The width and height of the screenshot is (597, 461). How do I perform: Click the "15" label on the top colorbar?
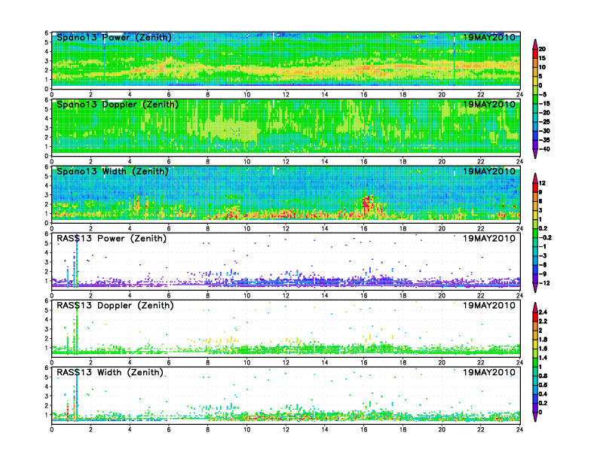(x=542, y=58)
